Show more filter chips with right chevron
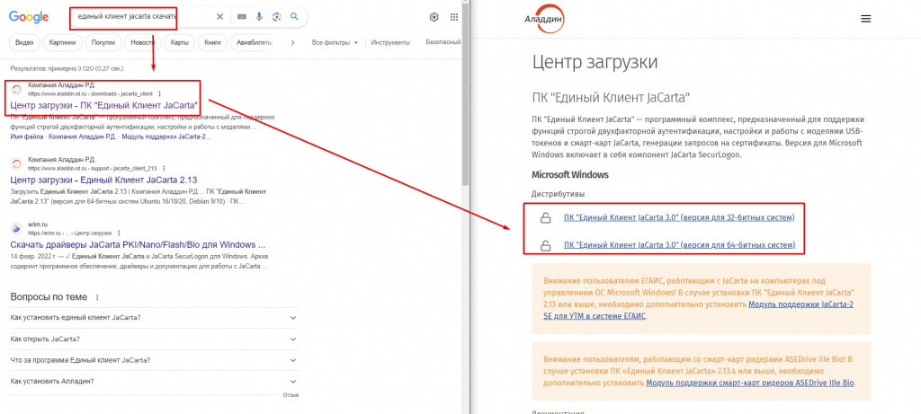The height and width of the screenshot is (414, 921). pos(292,43)
